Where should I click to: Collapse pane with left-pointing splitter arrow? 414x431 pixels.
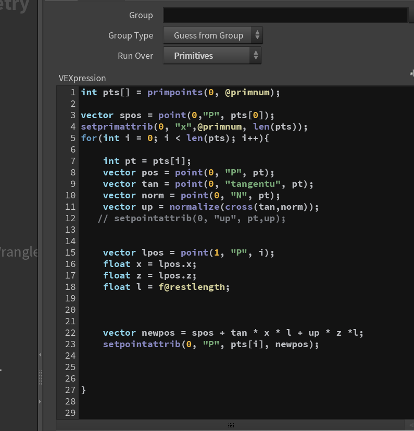coord(40,355)
